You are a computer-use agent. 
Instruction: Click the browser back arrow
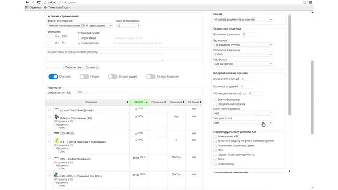tap(27, 2)
